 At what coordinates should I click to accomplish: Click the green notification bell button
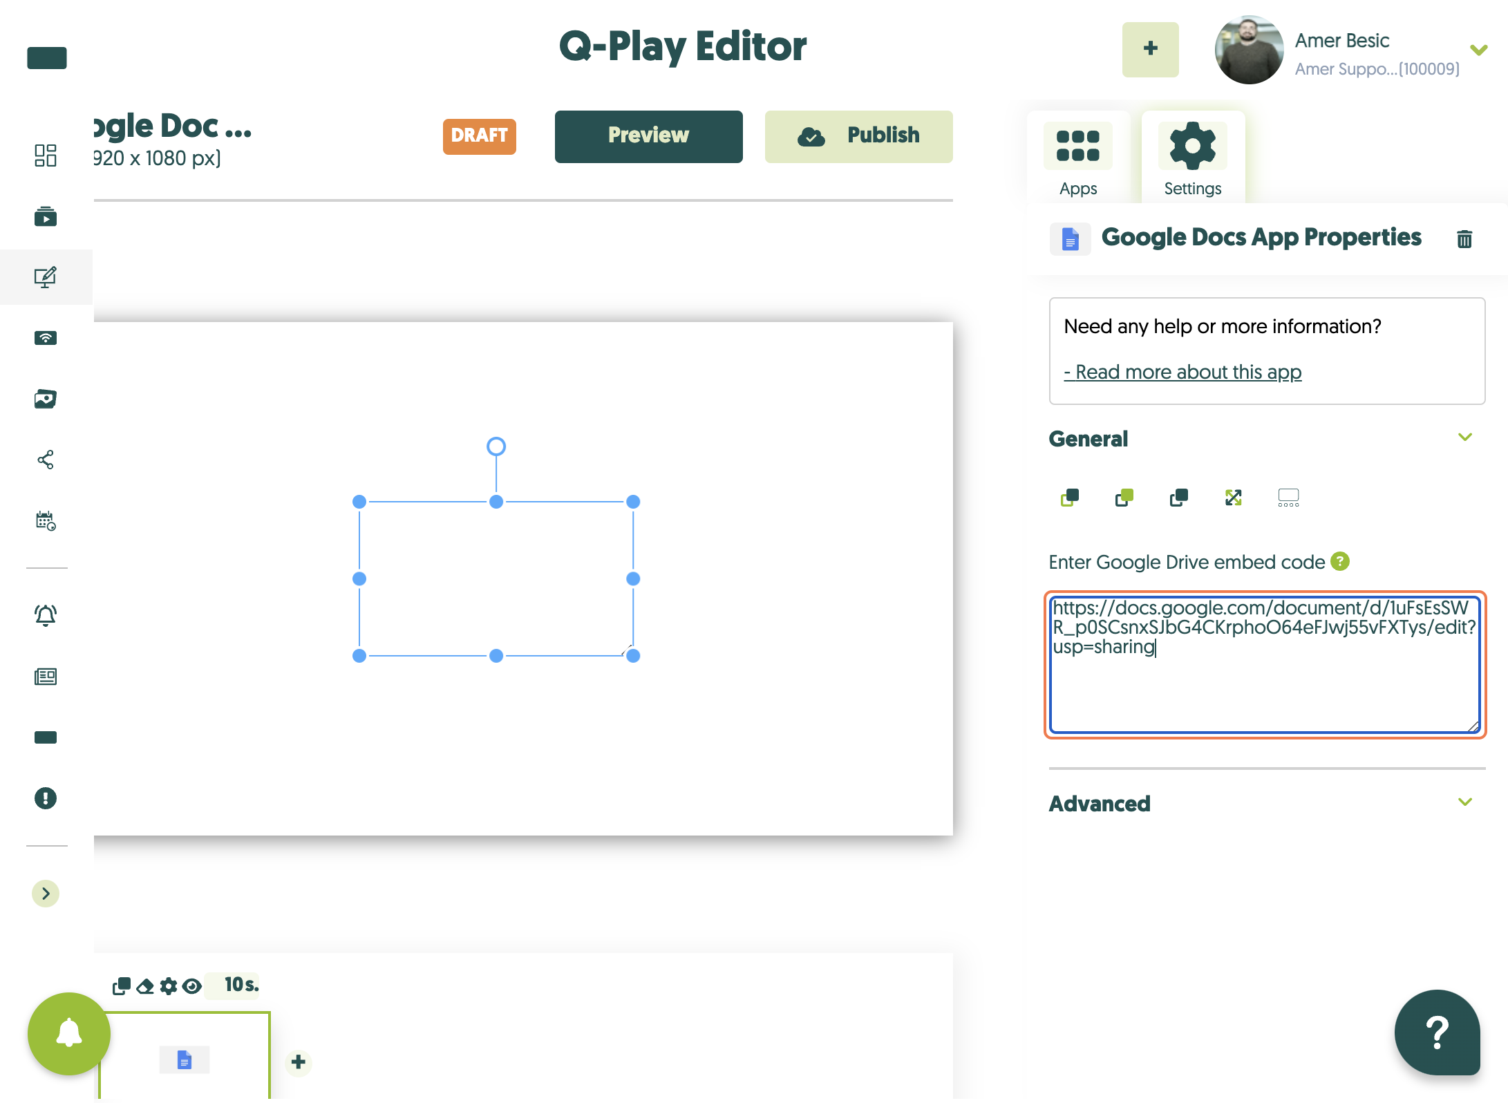click(x=69, y=1033)
